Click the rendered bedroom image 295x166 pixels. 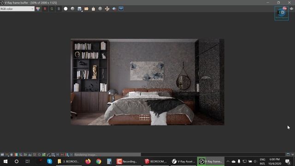tap(147, 82)
